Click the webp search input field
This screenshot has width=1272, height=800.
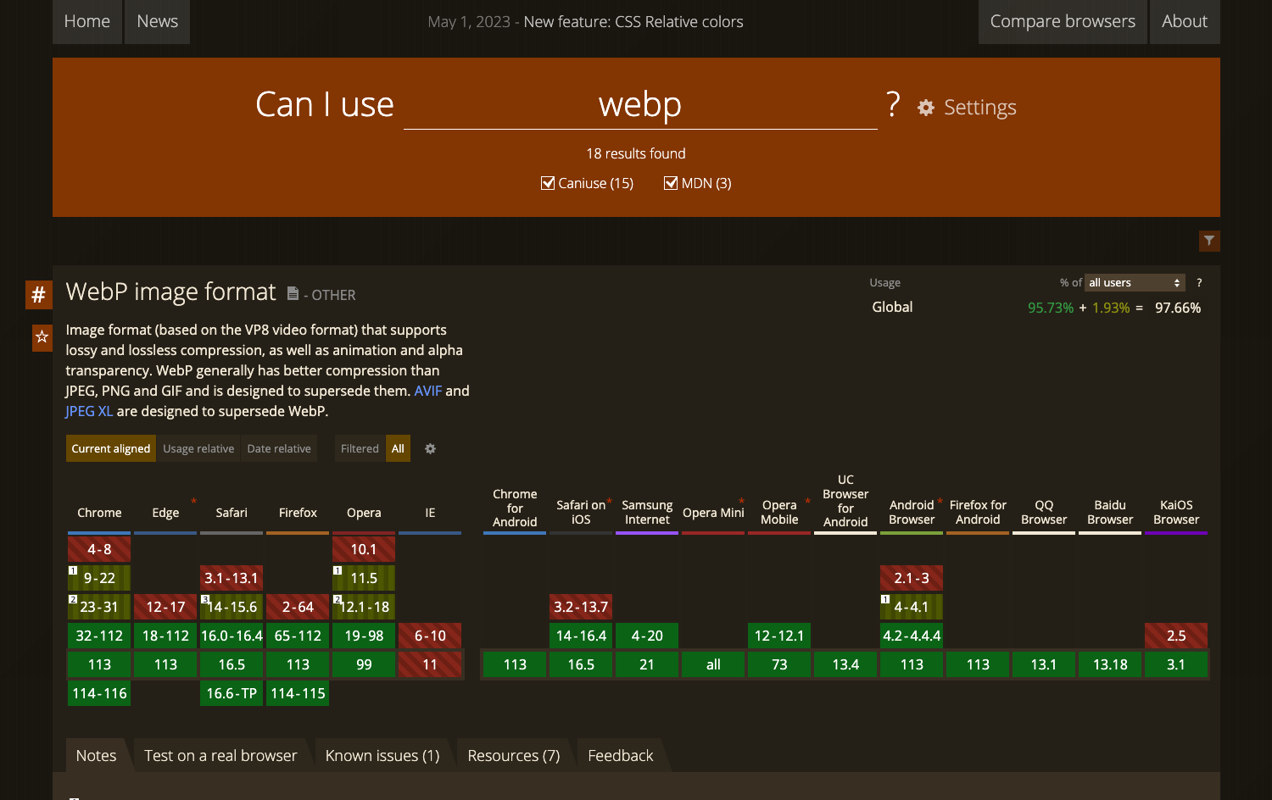point(639,105)
